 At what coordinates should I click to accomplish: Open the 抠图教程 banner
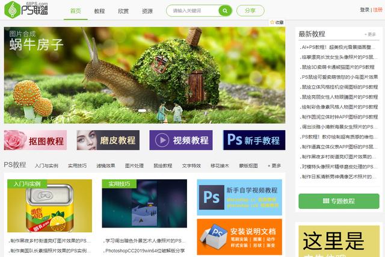35,140
